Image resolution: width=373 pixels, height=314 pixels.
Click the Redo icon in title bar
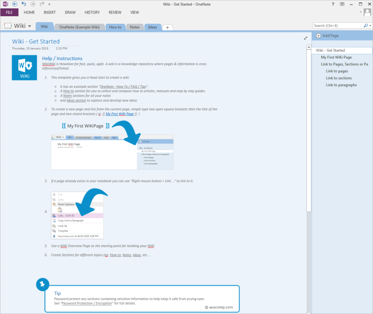(42, 4)
